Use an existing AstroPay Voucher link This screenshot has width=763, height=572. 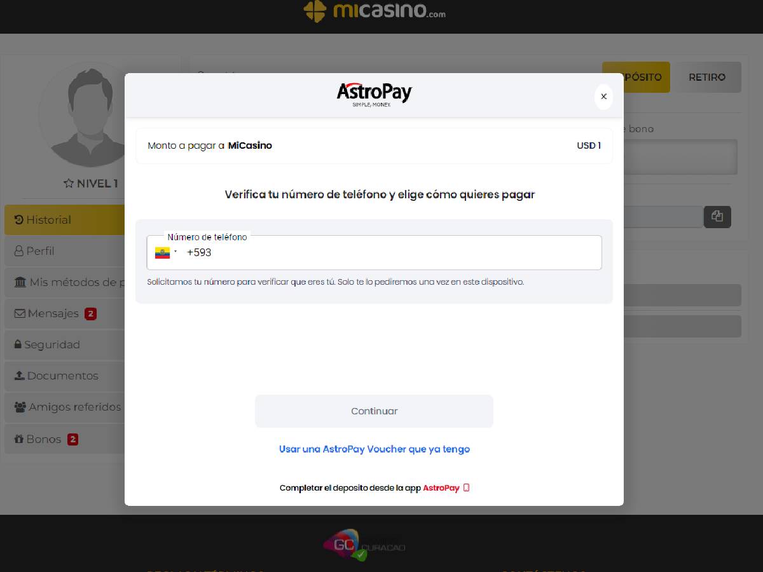pyautogui.click(x=374, y=449)
